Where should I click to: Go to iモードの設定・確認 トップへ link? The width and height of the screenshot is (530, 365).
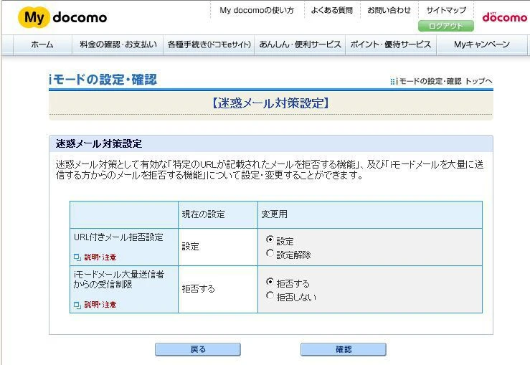[442, 82]
